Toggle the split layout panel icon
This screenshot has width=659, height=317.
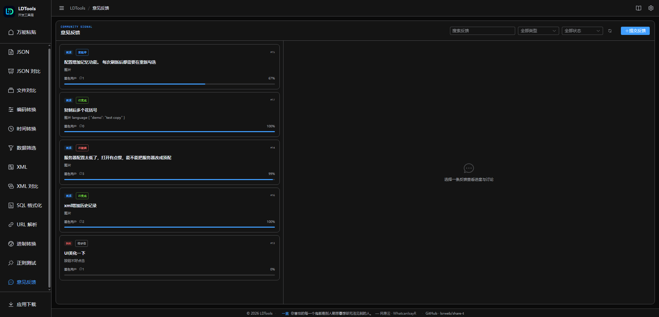coord(638,8)
